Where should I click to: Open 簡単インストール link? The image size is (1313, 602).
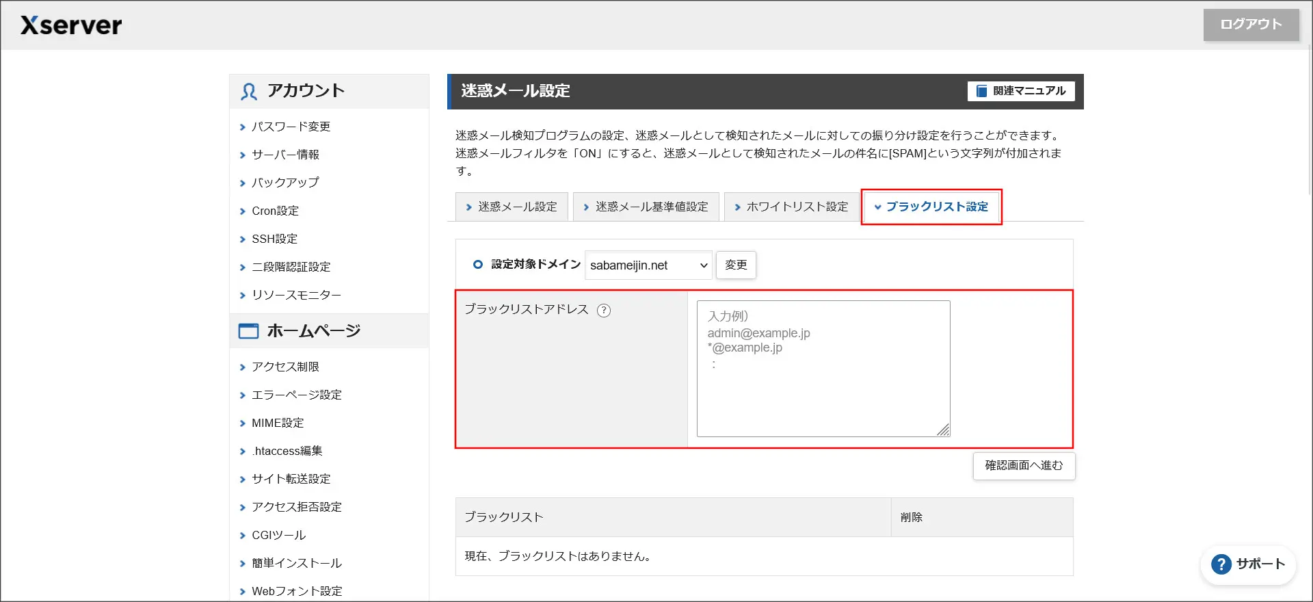pyautogui.click(x=296, y=563)
